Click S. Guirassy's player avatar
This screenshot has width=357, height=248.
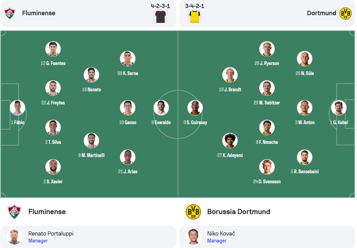pyautogui.click(x=195, y=108)
